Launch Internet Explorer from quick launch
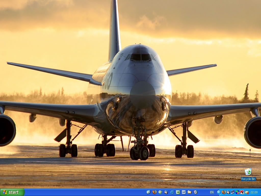The image size is (261, 196). tap(172, 192)
